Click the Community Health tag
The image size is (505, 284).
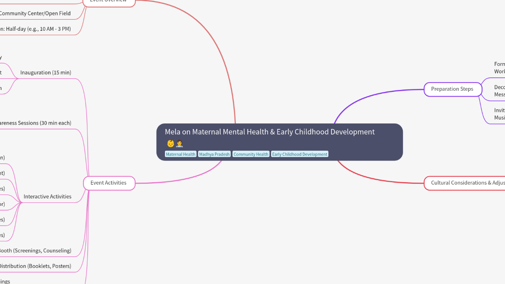(251, 154)
